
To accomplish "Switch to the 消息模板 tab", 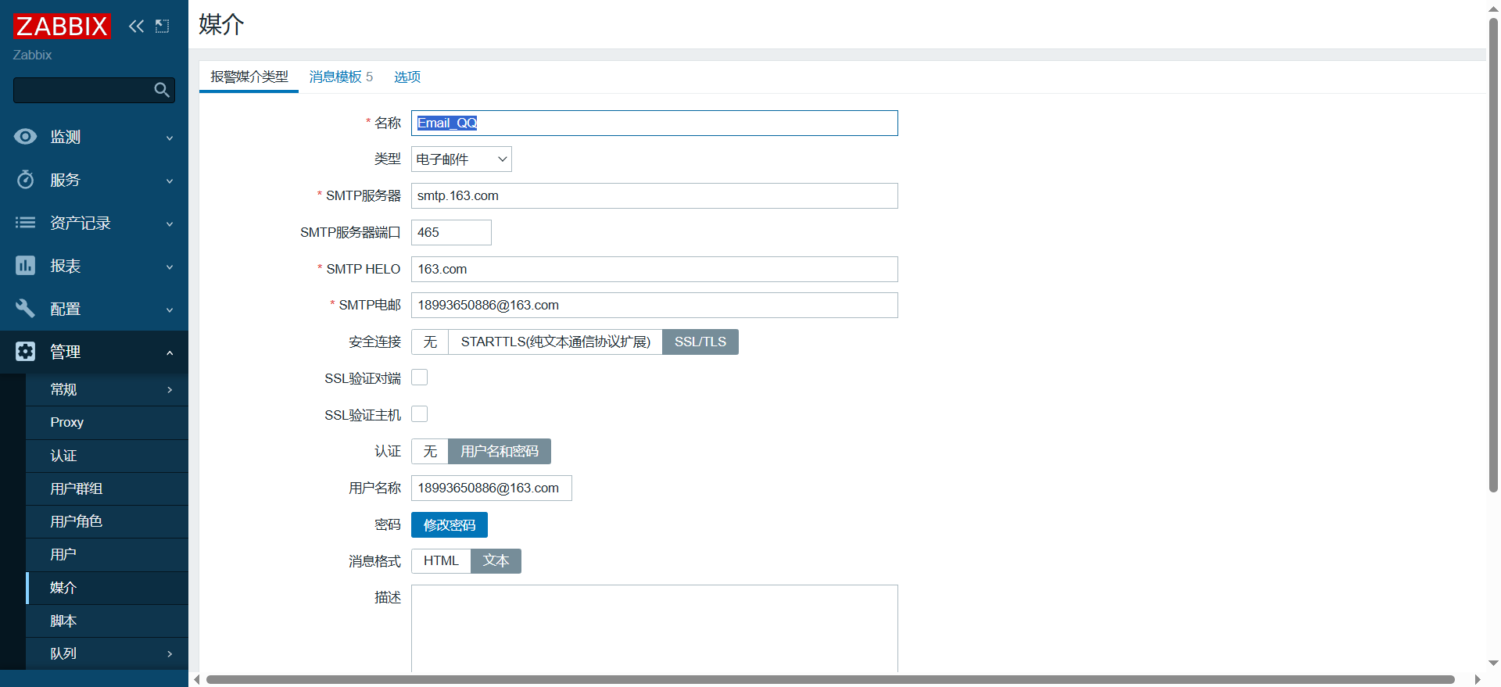I will [340, 77].
